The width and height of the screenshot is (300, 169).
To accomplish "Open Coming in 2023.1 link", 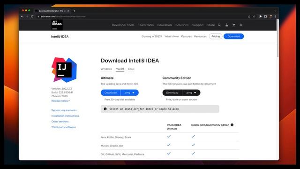I will 152,37.
